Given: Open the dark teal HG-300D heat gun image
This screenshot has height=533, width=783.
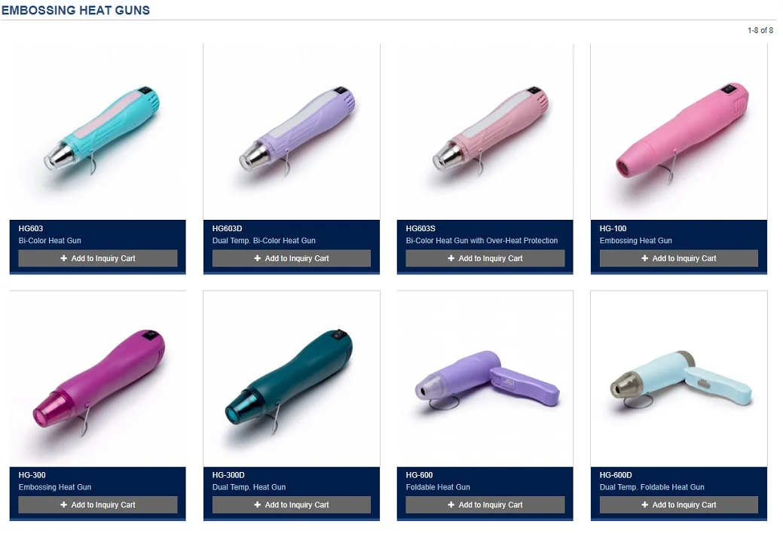Looking at the screenshot, I should point(292,379).
